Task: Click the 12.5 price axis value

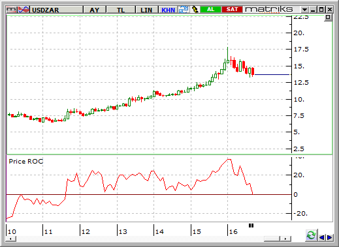Action: pos(301,83)
